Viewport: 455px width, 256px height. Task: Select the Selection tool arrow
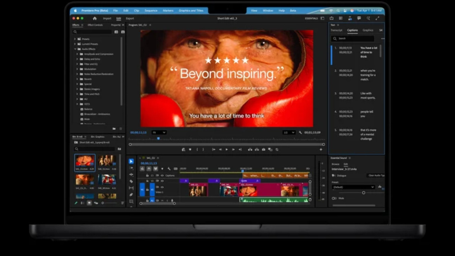(131, 161)
